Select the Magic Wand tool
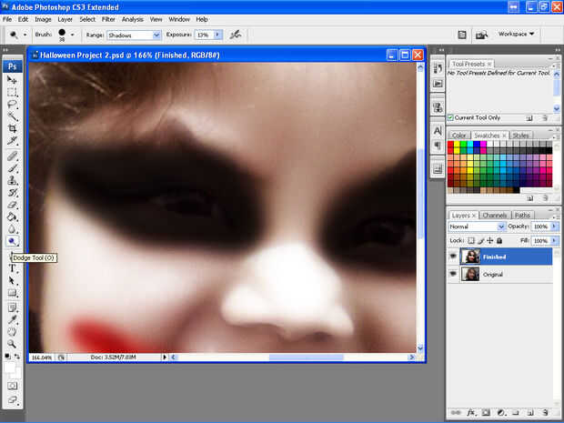The image size is (564, 423). pyautogui.click(x=12, y=116)
